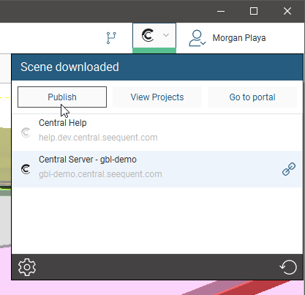Maximize the application window

pos(254,11)
